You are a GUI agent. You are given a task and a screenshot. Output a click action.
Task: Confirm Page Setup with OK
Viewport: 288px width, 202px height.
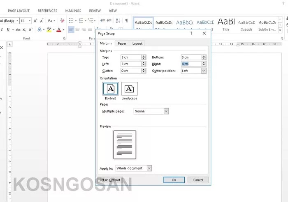[x=174, y=180]
